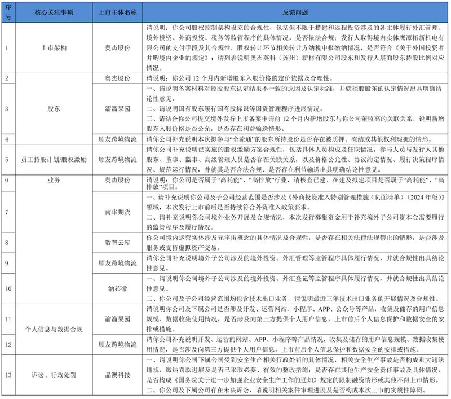Click feedback about “高耗能”、“高排放”行业
Image resolution: width=451 pixels, height=399 pixels.
pos(295,183)
